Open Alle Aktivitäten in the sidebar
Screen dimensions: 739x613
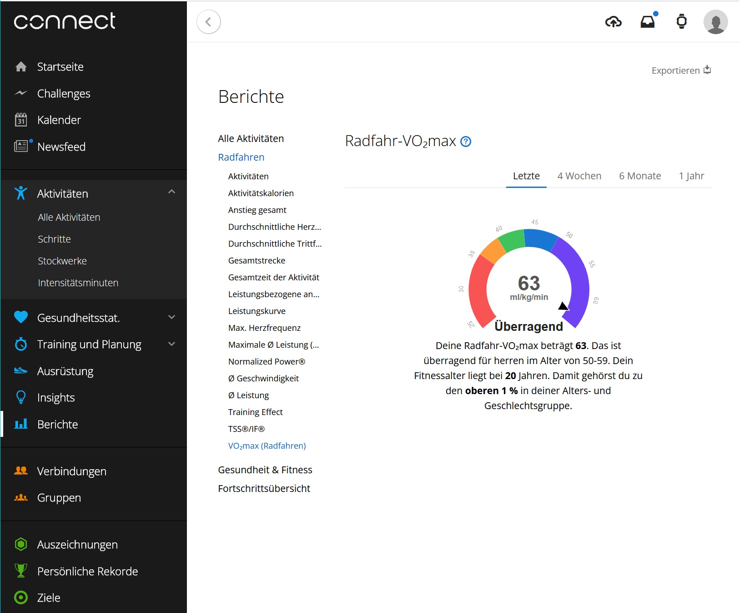pos(69,217)
